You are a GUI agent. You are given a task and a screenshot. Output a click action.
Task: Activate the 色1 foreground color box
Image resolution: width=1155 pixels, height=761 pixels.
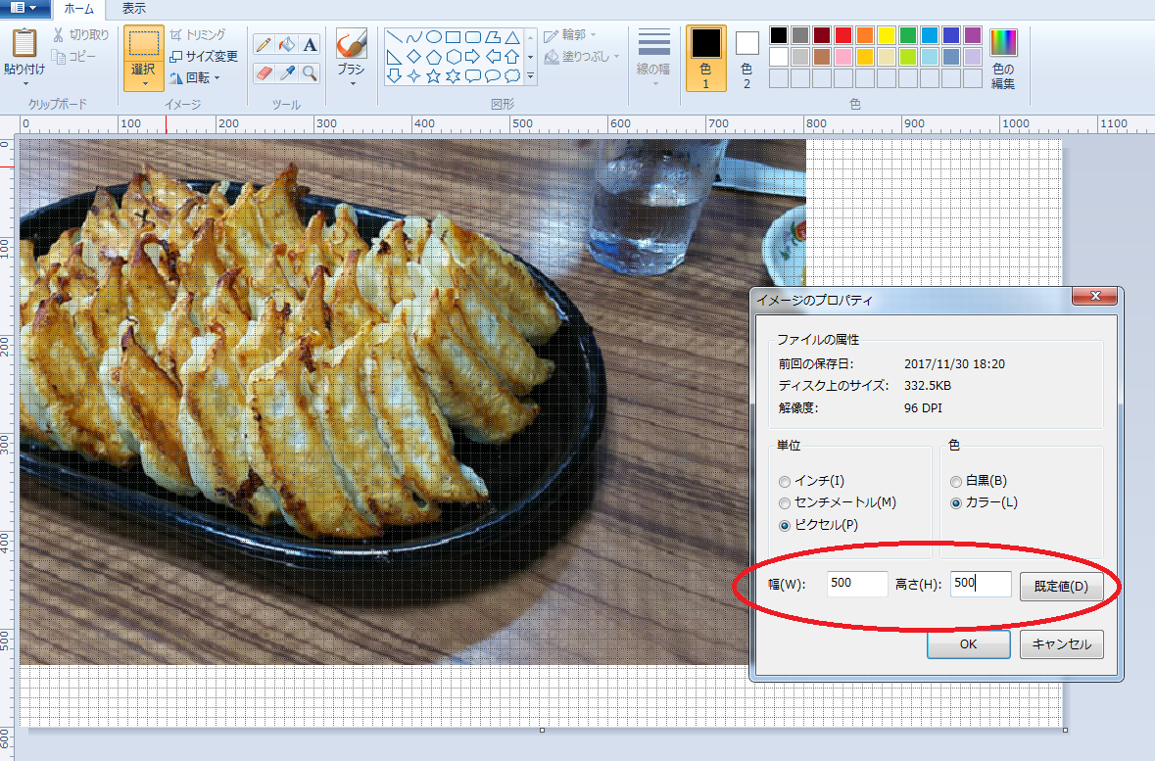705,58
